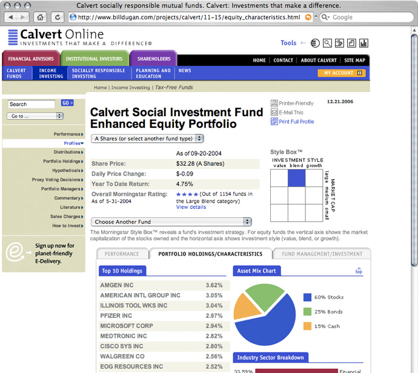Click the document page tool icon
This screenshot has height=373, width=418.
(351, 43)
